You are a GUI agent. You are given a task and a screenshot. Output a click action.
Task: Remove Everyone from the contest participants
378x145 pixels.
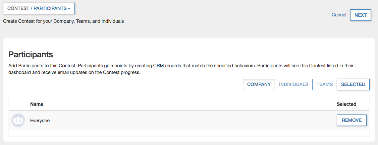coord(351,120)
